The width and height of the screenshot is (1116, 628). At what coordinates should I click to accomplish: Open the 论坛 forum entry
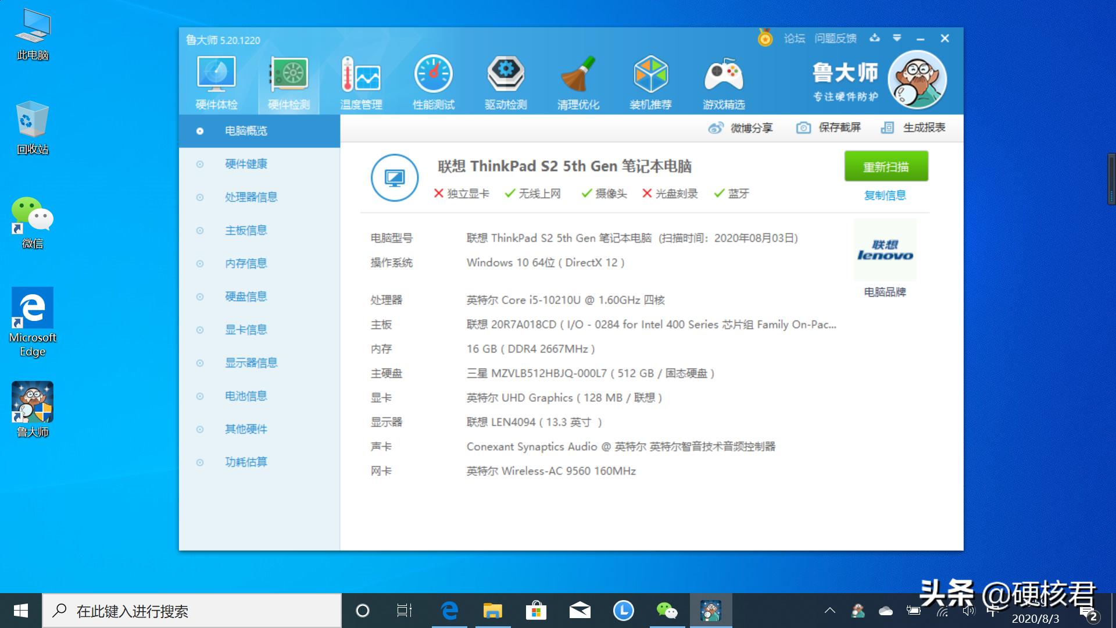pos(795,38)
